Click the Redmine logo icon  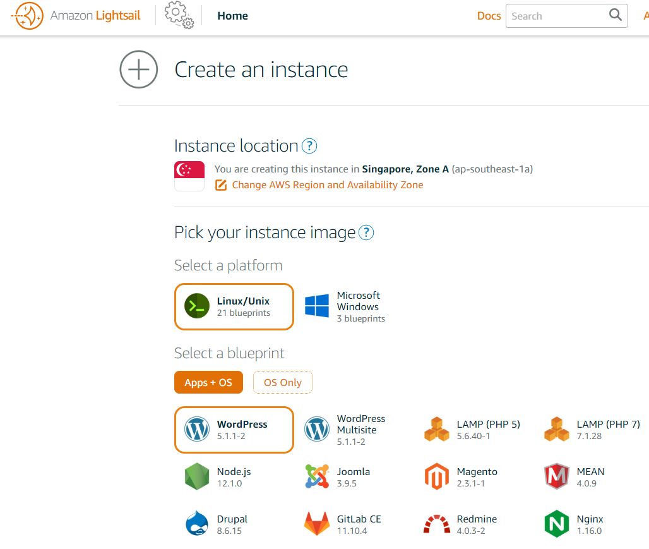(x=437, y=524)
